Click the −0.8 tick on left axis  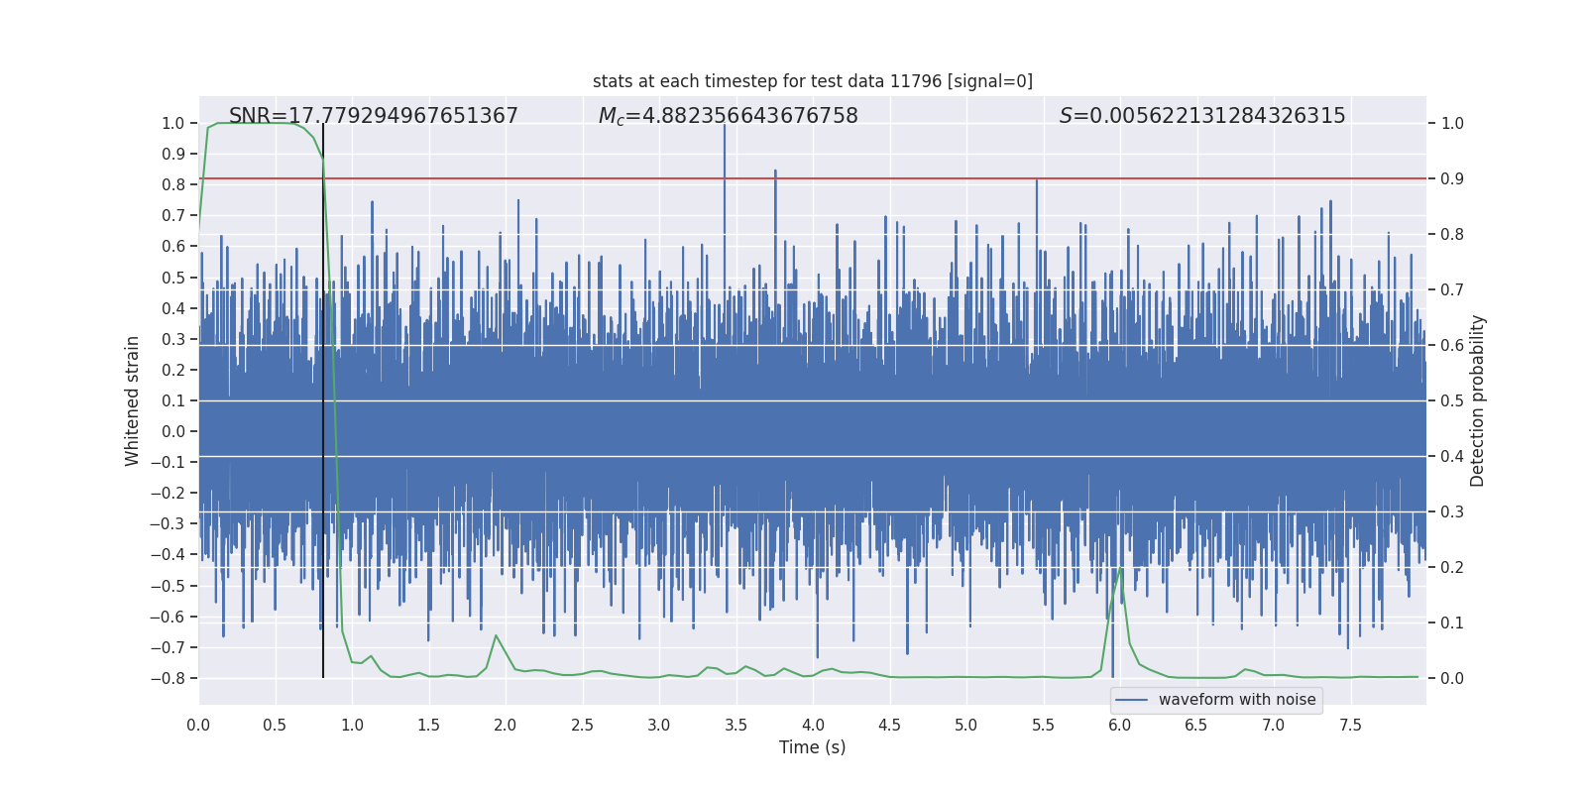172,678
